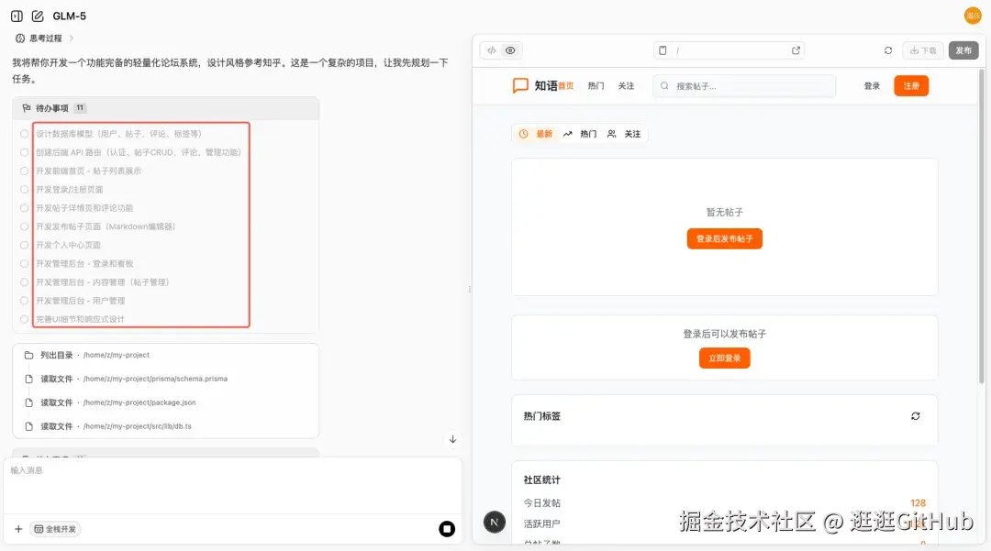The width and height of the screenshot is (991, 551).
Task: Click the 登录 login link
Action: 873,86
